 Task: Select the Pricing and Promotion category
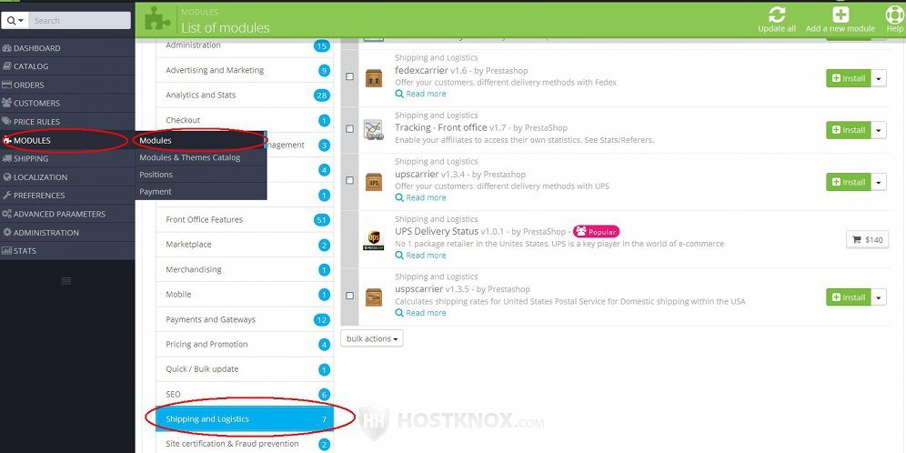[245, 344]
